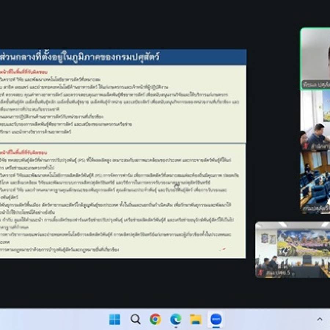Switch to the Zoom app in the taskbar
The width and height of the screenshot is (330, 330).
(216, 319)
